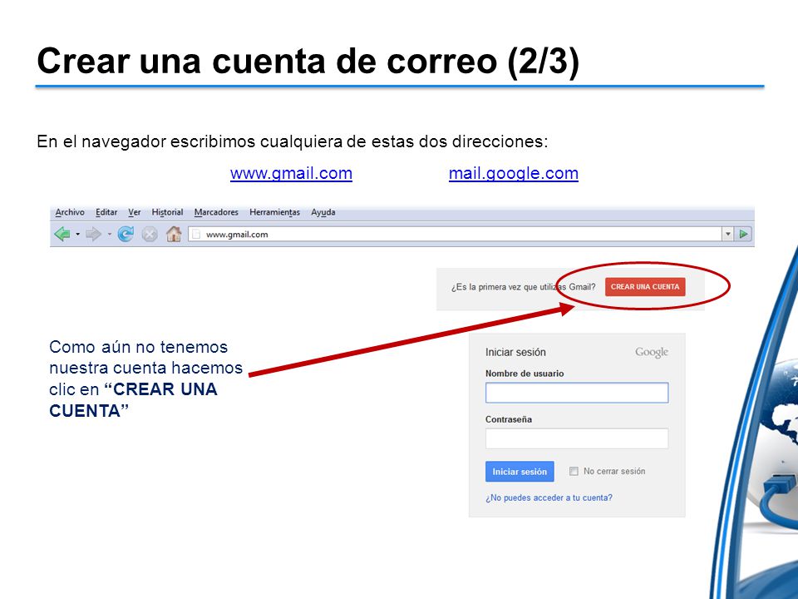Open the Ayuda menu
This screenshot has width=798, height=599.
click(x=323, y=212)
